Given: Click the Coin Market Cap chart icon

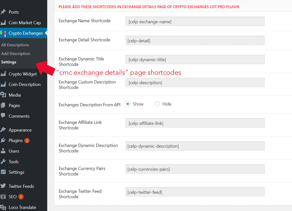Looking at the screenshot, I should tap(3, 23).
